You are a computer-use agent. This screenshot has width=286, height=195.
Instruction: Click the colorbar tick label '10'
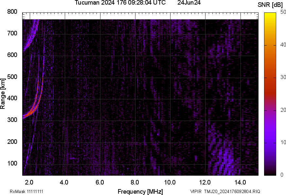(x=283, y=142)
